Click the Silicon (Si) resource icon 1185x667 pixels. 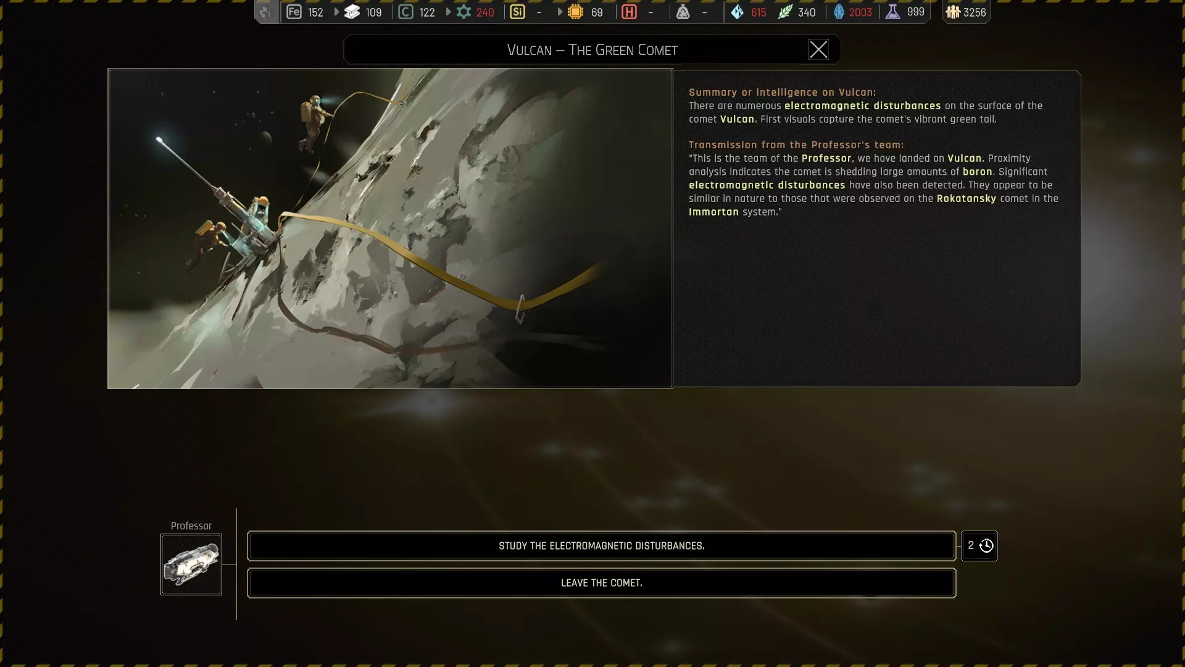517,12
